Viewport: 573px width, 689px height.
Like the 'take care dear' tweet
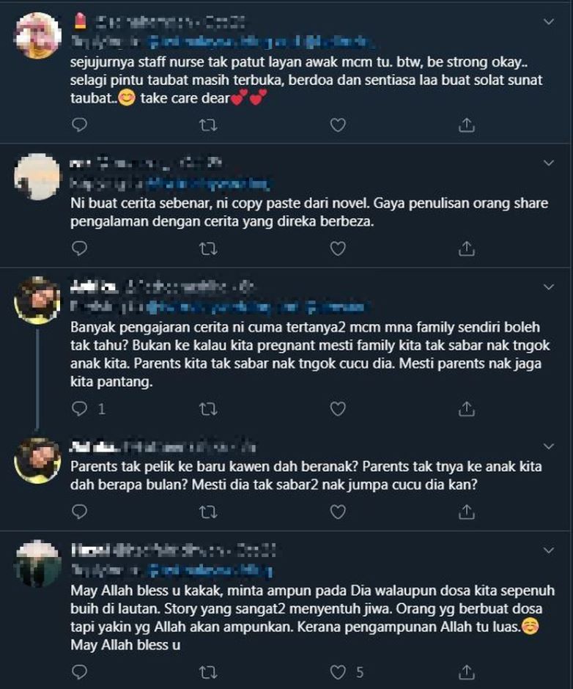(337, 125)
